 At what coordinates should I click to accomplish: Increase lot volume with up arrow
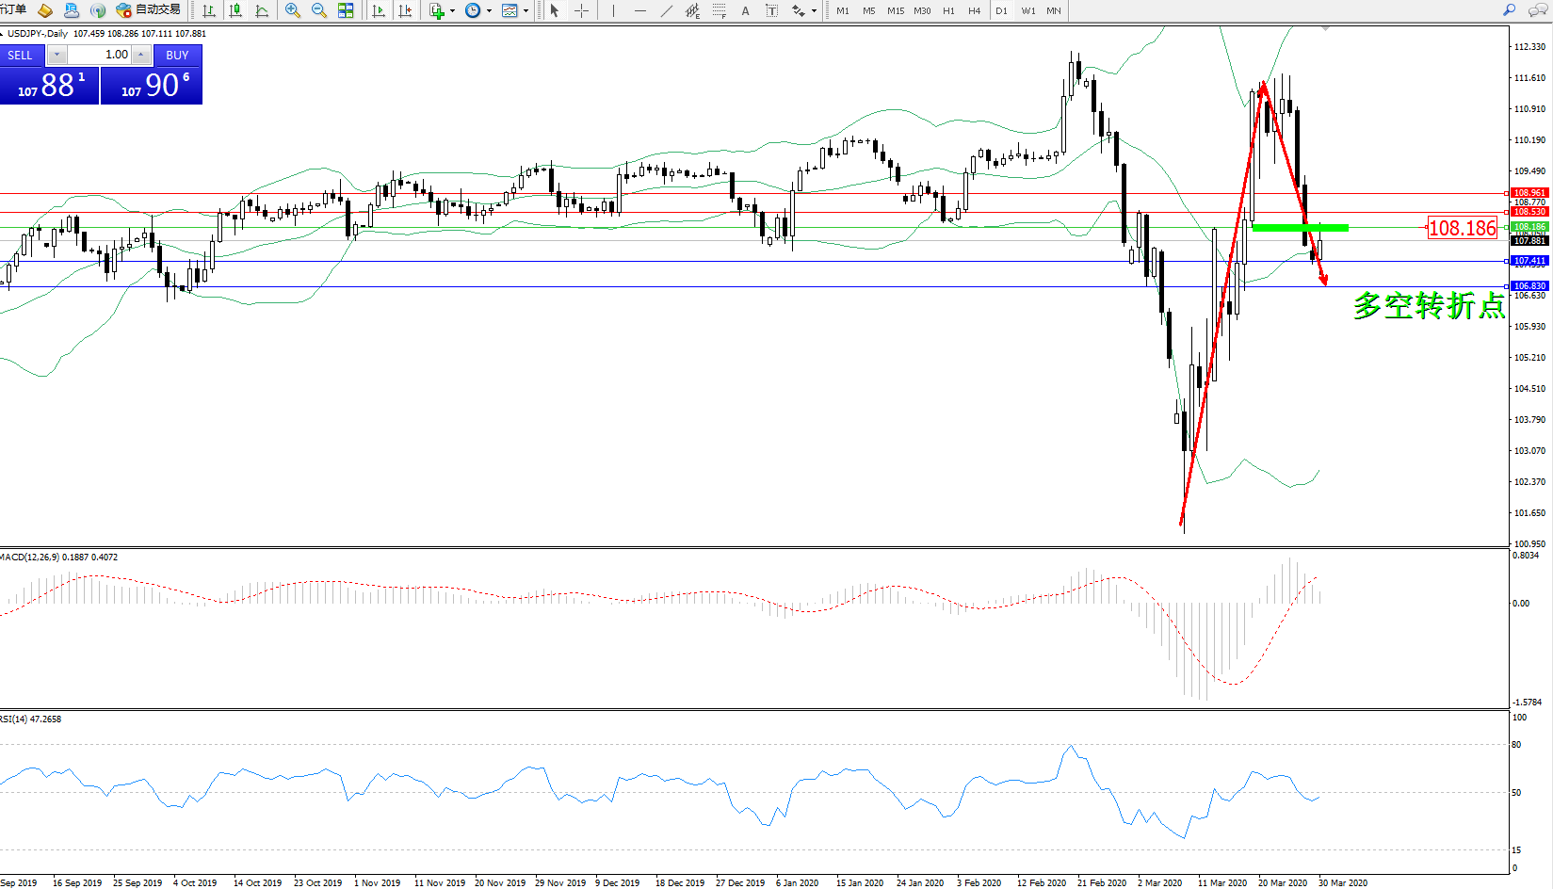pyautogui.click(x=141, y=55)
